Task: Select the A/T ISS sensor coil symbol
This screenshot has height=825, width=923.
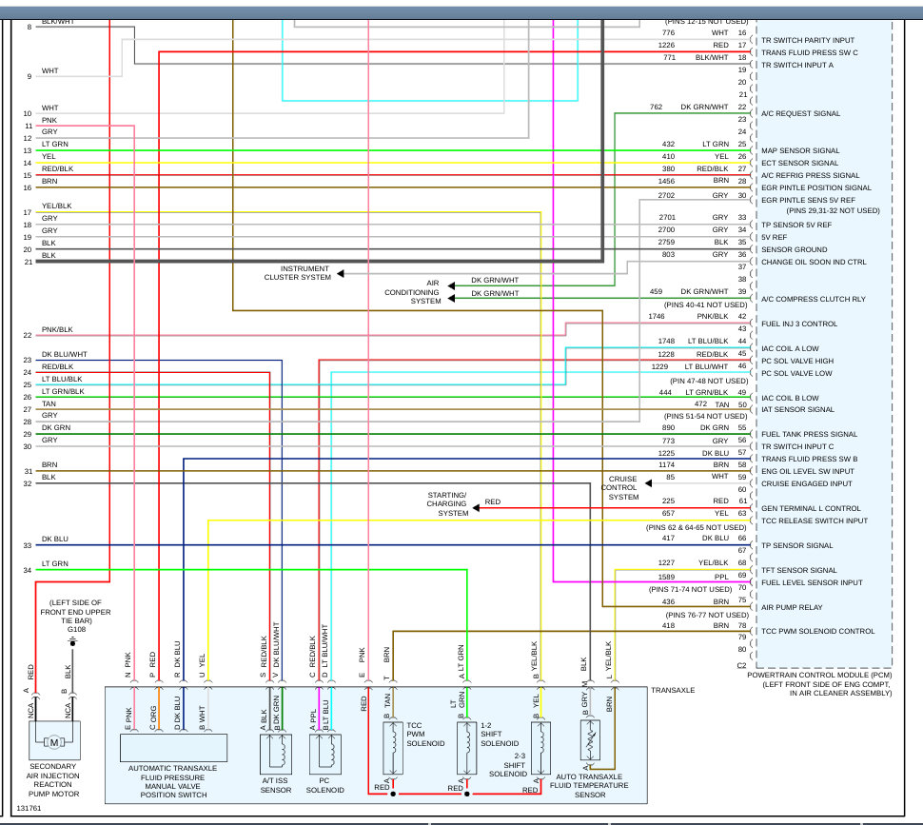Action: click(x=276, y=754)
